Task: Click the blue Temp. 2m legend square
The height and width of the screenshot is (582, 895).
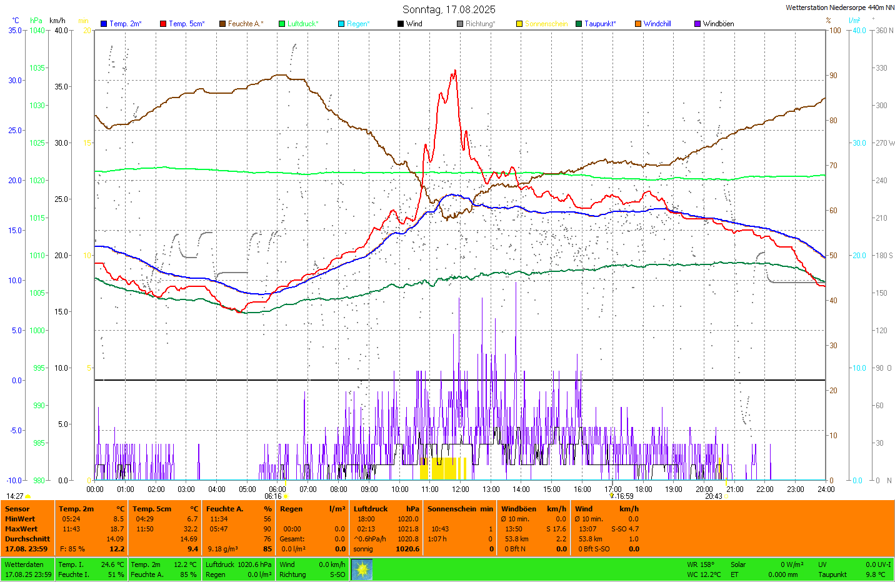Action: tap(104, 24)
